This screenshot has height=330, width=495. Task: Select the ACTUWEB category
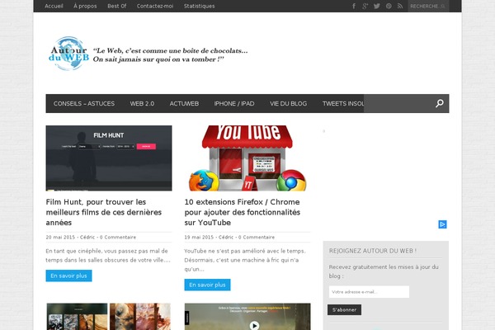[184, 104]
